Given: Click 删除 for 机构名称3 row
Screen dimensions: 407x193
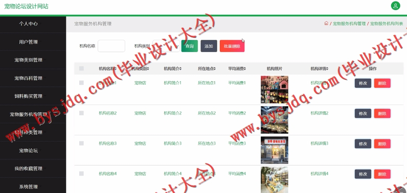Looking at the screenshot, I should point(382,144).
